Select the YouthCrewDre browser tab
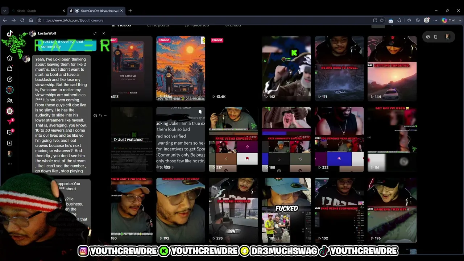The height and width of the screenshot is (261, 464). pyautogui.click(x=97, y=11)
